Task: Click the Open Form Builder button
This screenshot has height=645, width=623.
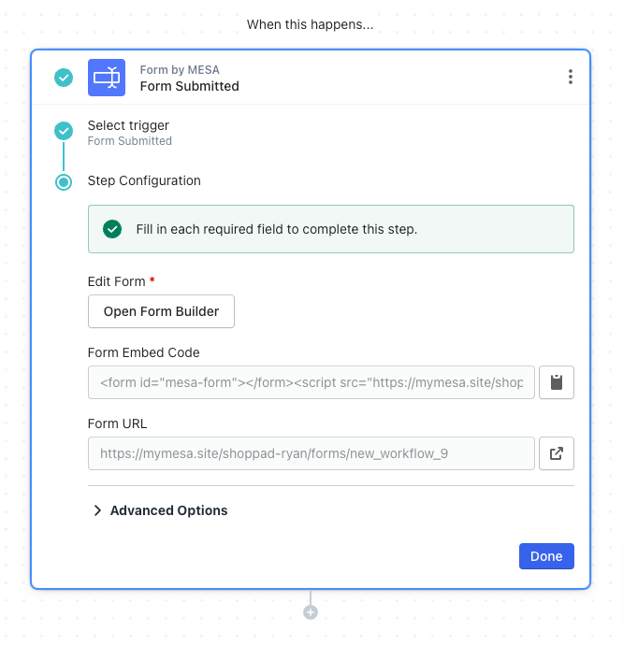Action: pyautogui.click(x=161, y=311)
